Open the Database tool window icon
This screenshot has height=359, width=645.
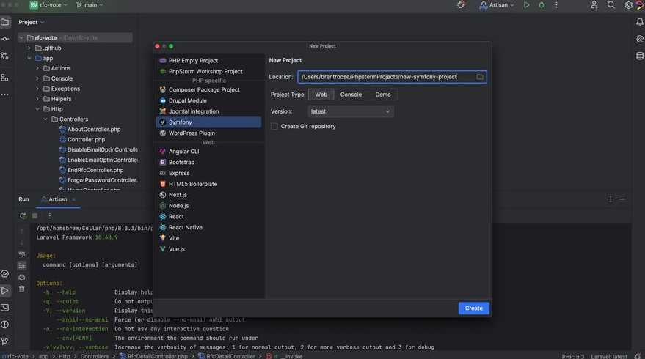640,56
